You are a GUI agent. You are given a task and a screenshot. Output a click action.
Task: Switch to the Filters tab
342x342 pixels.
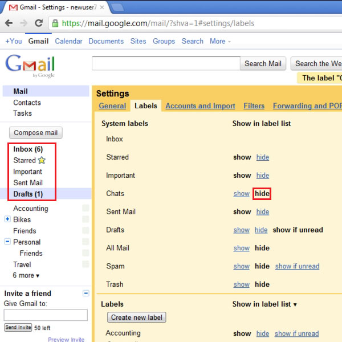(x=254, y=106)
